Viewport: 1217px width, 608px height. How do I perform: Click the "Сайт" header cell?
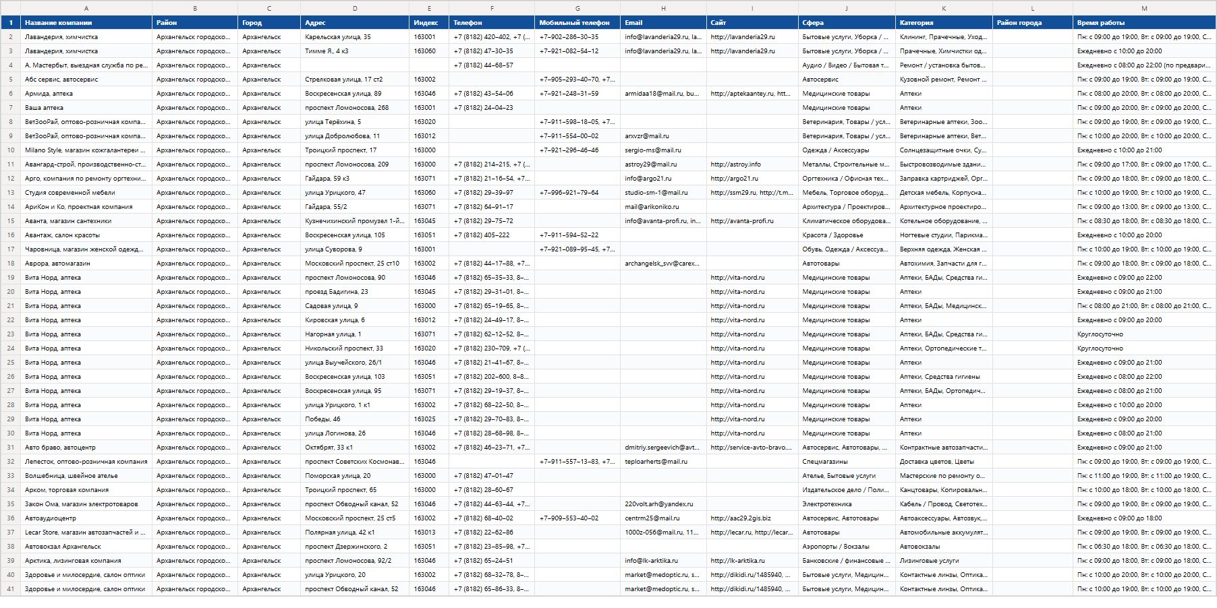752,23
